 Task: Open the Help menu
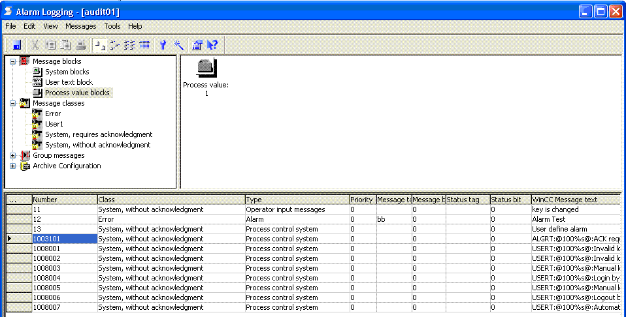[135, 26]
